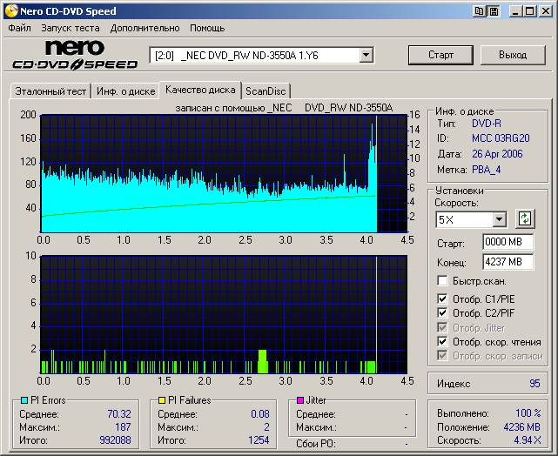The height and width of the screenshot is (456, 558).
Task: Click the copy-to-clipboard icon in the title bar
Action: [480, 11]
